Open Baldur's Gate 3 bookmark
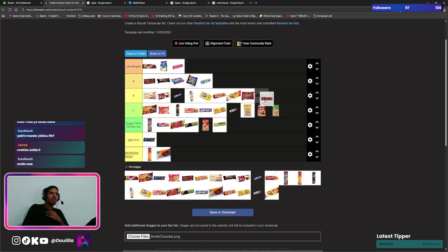Viewport: 448px width, 252px height. tap(245, 16)
